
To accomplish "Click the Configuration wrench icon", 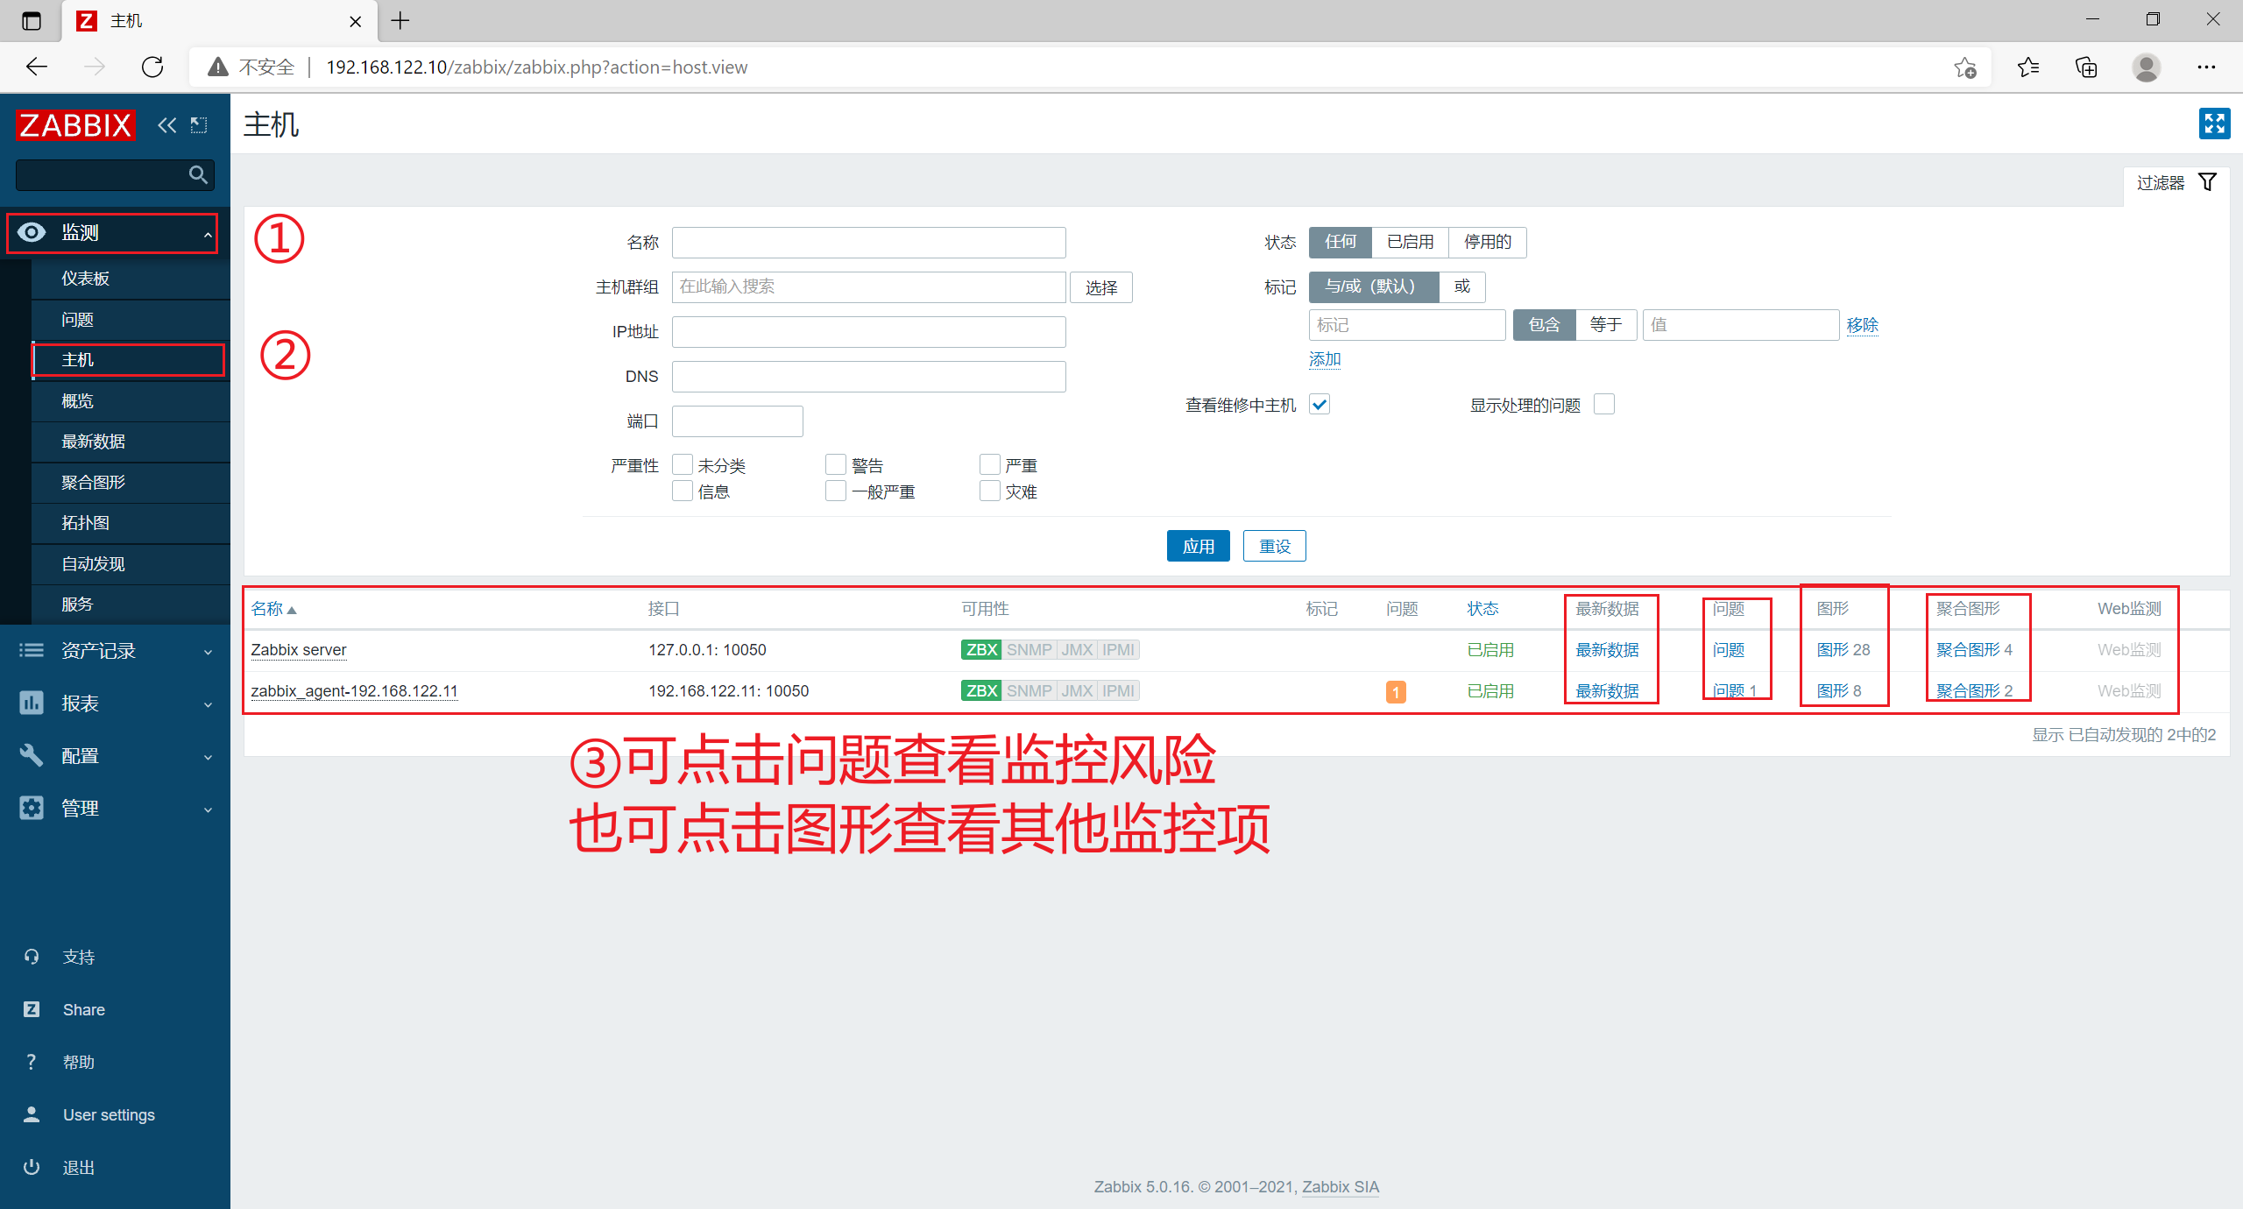I will 32,755.
